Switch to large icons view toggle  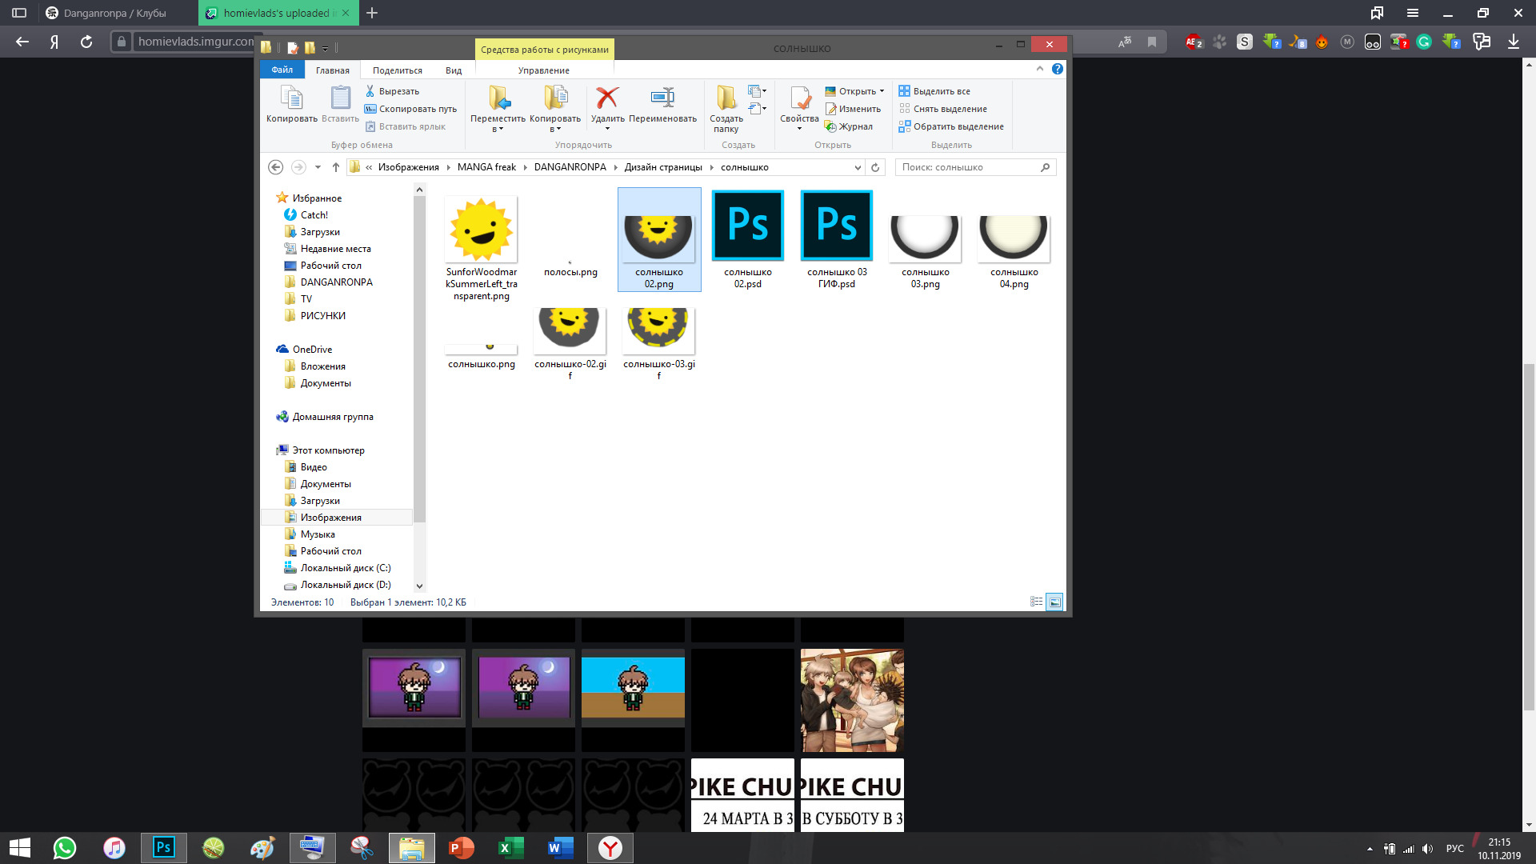pyautogui.click(x=1054, y=602)
